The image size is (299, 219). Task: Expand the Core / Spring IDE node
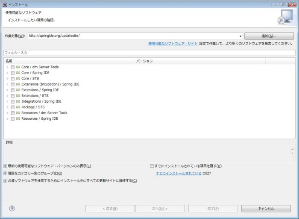coord(7,73)
